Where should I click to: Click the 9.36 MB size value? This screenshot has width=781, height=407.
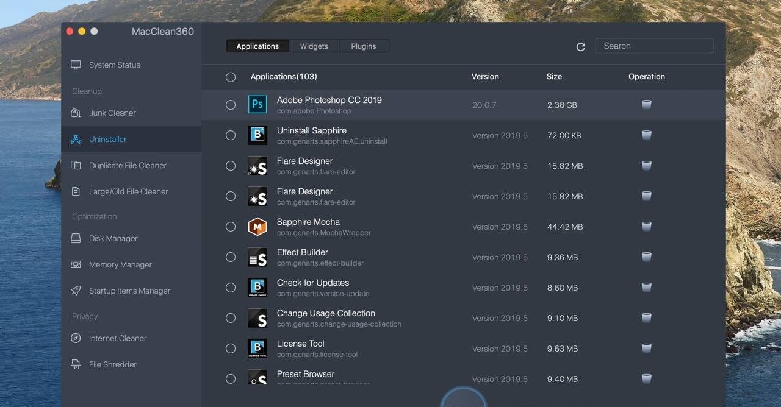(x=563, y=257)
